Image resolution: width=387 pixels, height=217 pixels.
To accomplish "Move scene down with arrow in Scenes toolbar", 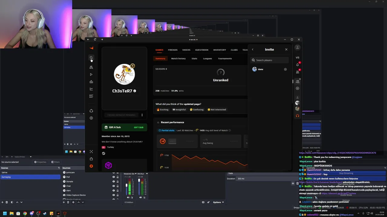I will pyautogui.click(x=22, y=202).
